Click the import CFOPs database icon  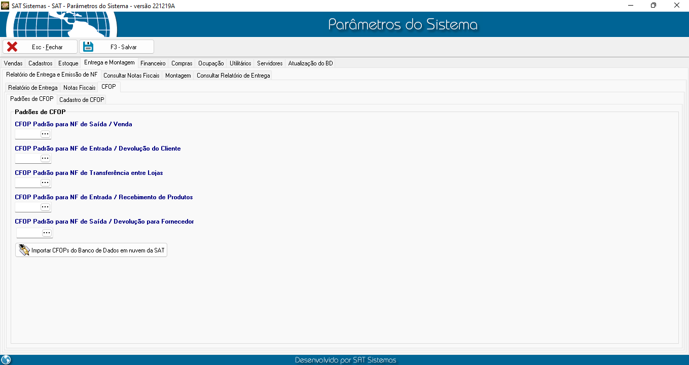(24, 250)
